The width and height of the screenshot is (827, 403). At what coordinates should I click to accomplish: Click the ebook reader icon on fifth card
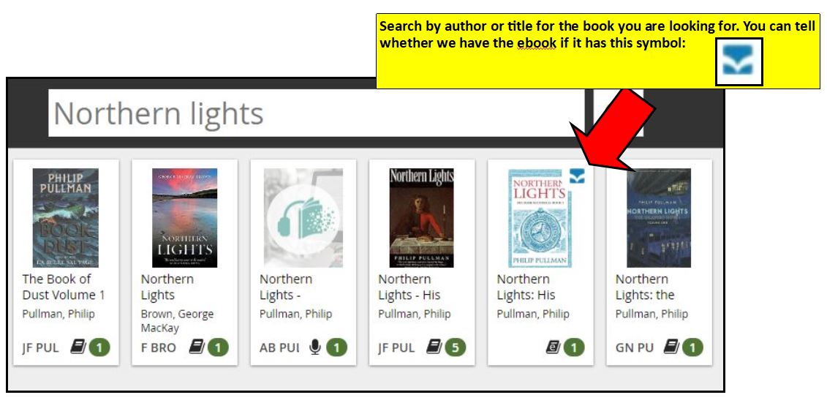553,347
